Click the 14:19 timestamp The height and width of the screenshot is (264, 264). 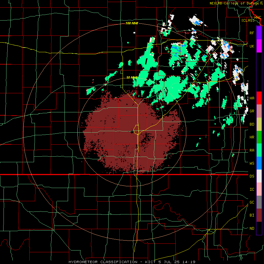188,262
